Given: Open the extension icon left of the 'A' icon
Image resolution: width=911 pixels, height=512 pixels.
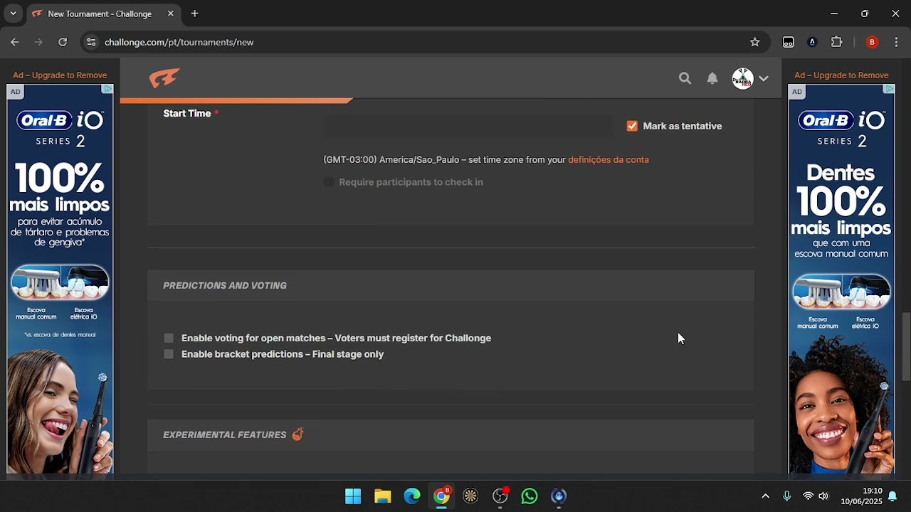Looking at the screenshot, I should [789, 42].
